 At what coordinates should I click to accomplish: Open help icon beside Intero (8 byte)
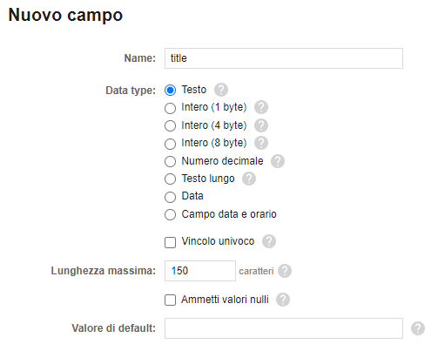point(261,143)
